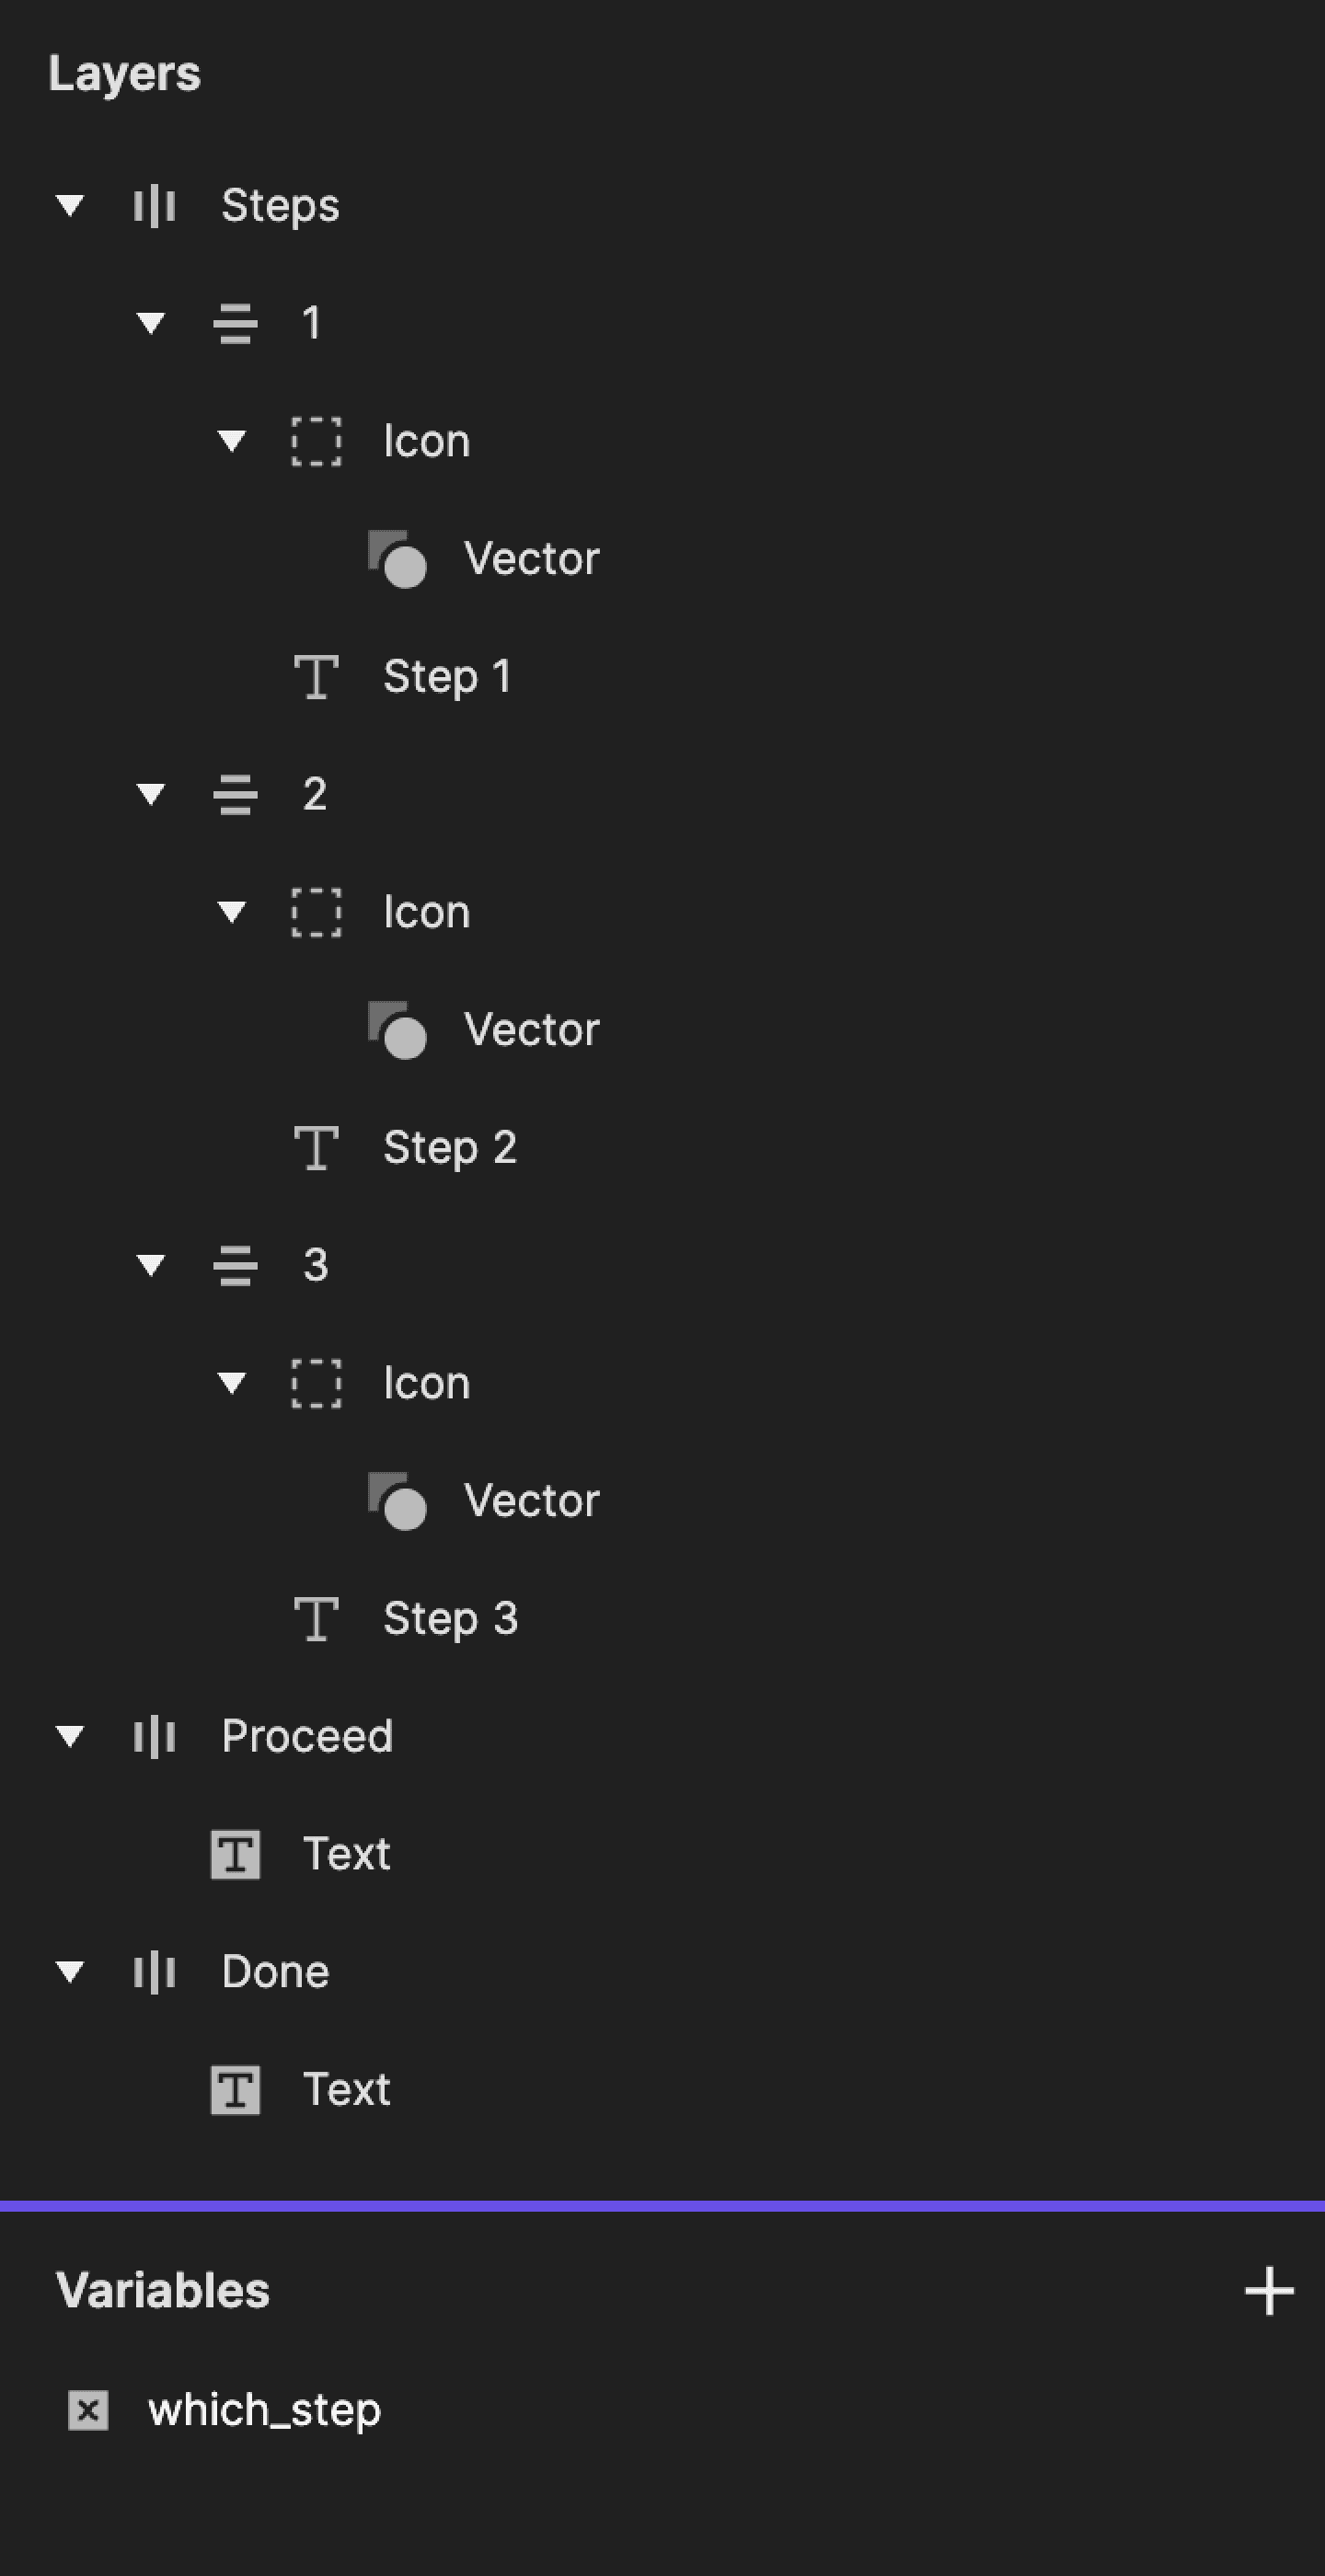Click the Vector shape icon inside layer 1
Screen dimensions: 1325x2576
click(x=399, y=558)
